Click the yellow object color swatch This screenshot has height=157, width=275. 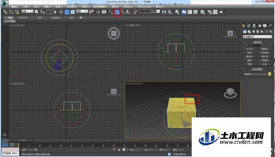[x=270, y=74]
